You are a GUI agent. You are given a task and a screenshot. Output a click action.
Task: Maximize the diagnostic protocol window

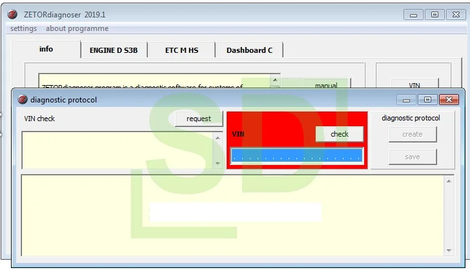(x=427, y=100)
